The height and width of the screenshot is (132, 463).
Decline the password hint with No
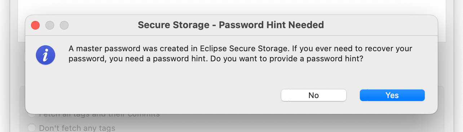(x=314, y=95)
